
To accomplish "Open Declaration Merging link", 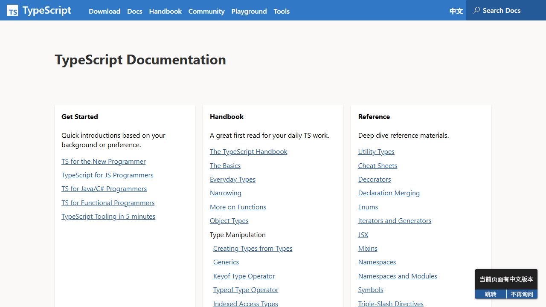I will point(389,193).
